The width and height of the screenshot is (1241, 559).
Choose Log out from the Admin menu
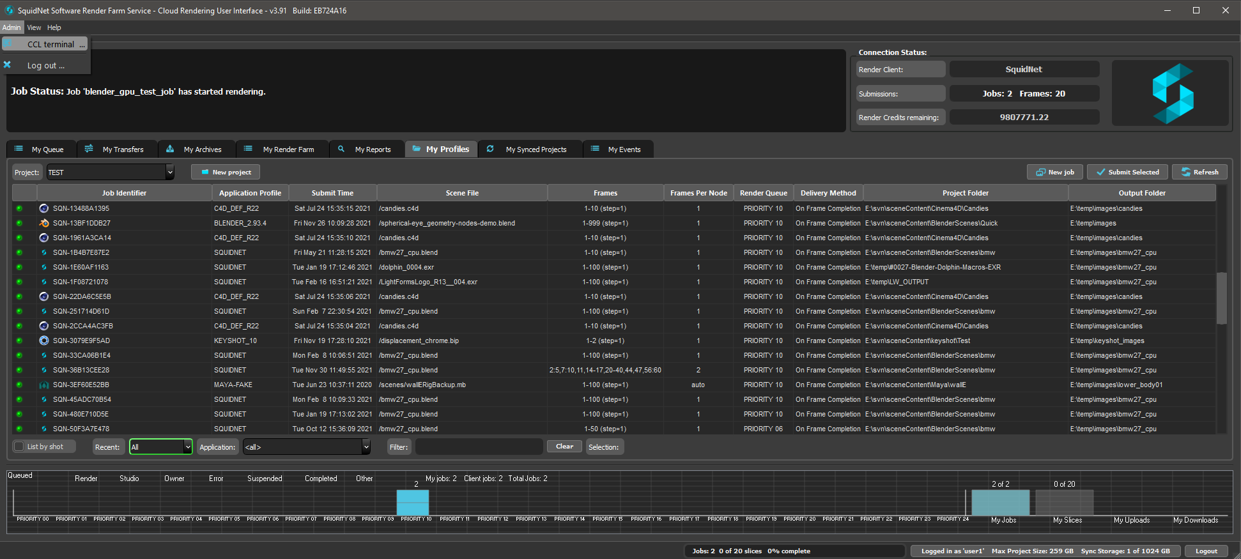tap(45, 65)
